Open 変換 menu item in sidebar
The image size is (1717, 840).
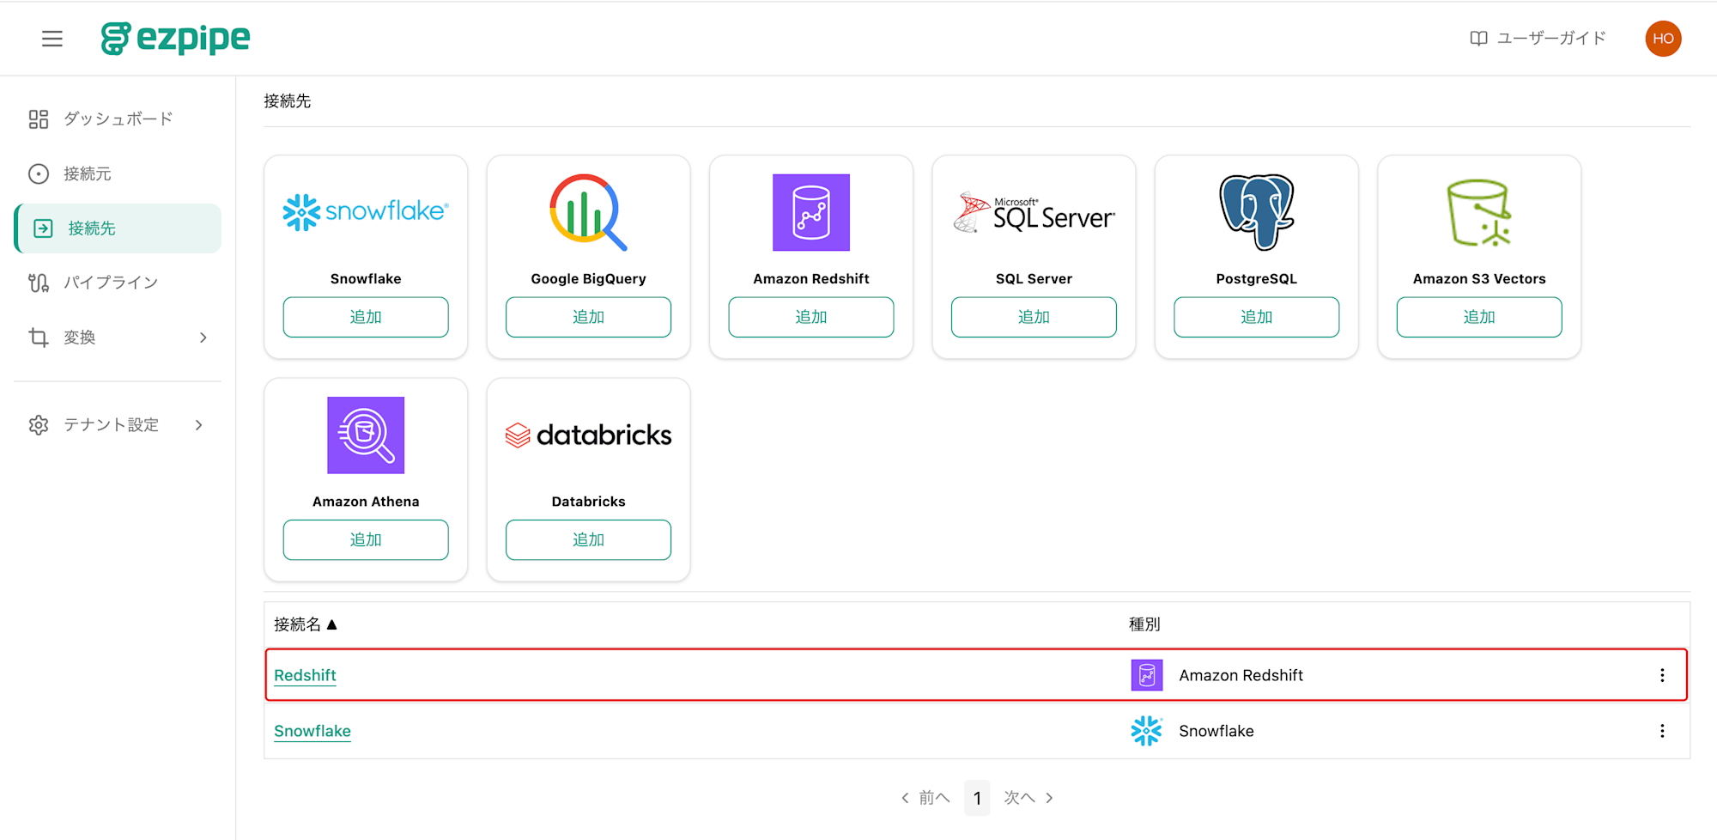118,338
